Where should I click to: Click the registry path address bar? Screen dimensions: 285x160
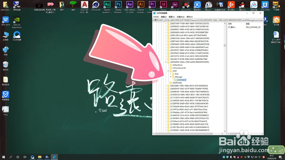coord(208,20)
